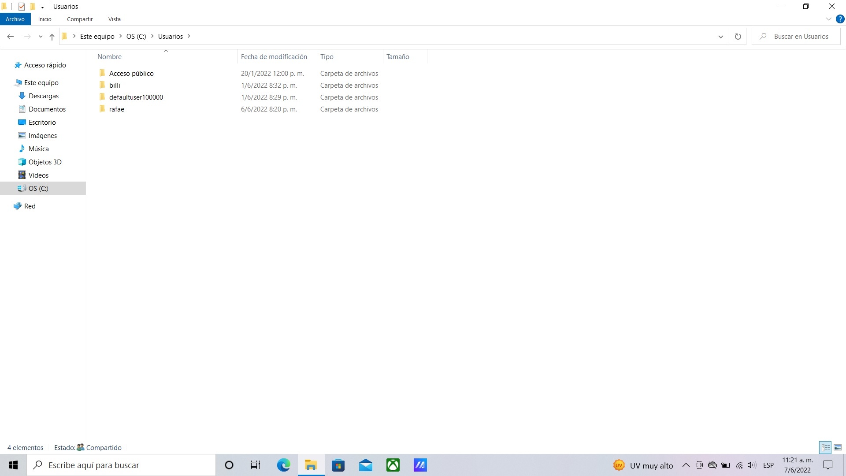Switch to Large icons view layout

point(838,448)
